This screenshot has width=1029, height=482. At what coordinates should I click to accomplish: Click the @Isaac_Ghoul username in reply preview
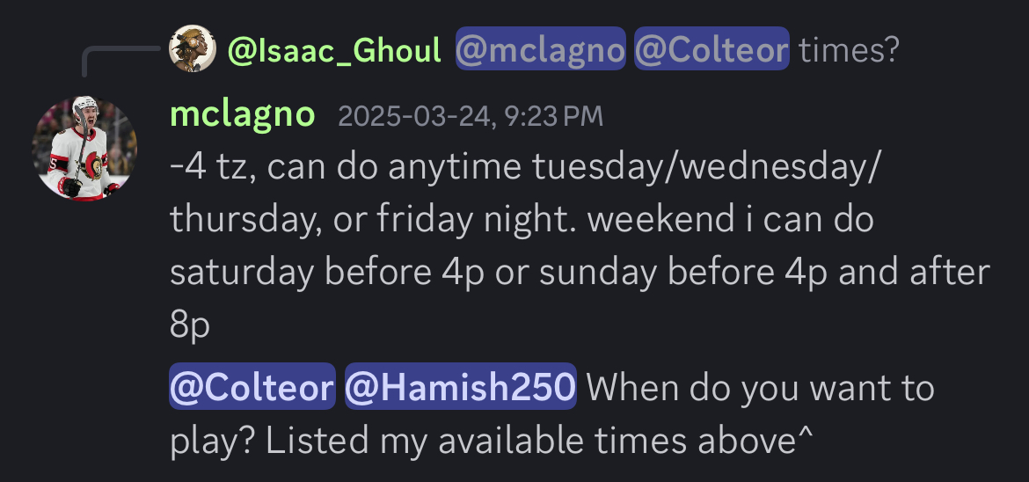pyautogui.click(x=334, y=51)
